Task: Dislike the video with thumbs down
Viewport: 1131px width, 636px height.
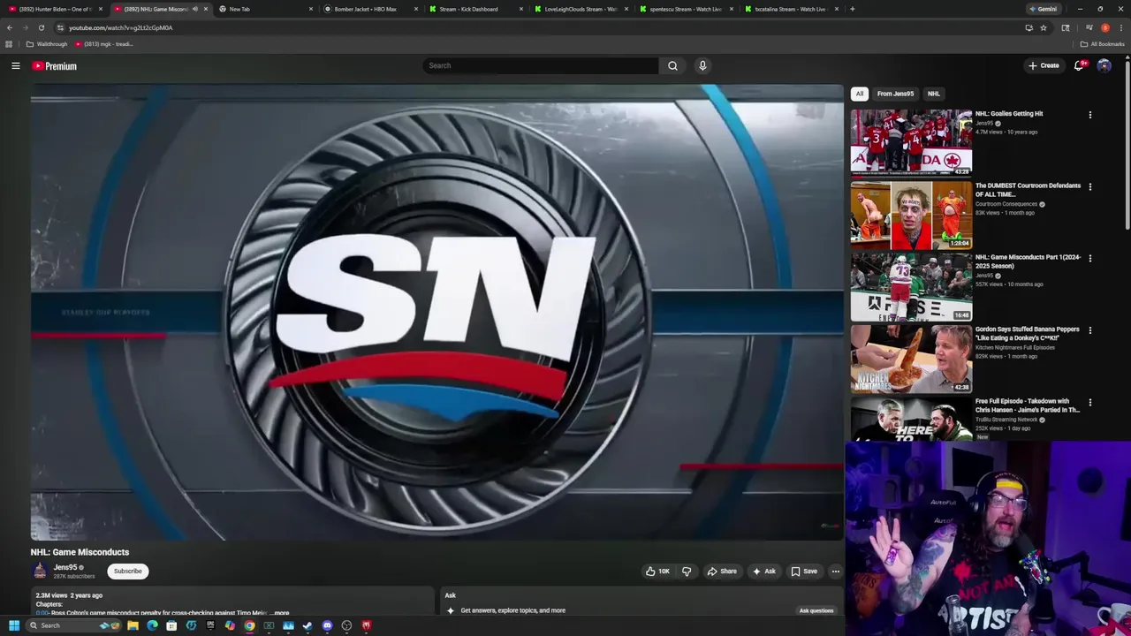Action: click(x=687, y=572)
